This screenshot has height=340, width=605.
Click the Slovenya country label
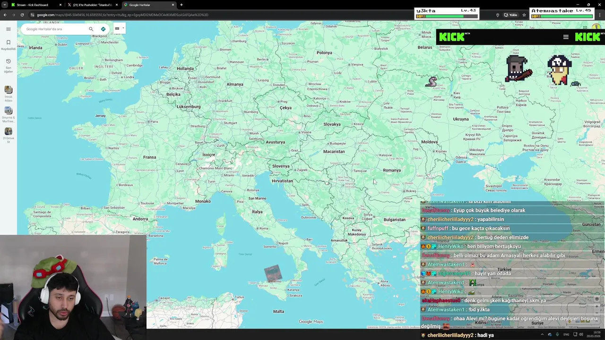pyautogui.click(x=281, y=166)
